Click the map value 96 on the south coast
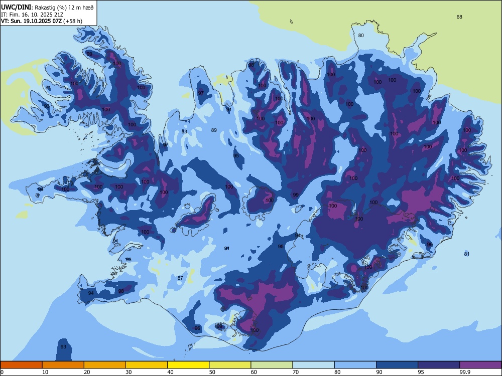Image resolution: width=502 pixels, height=376 pixels. pos(197,328)
